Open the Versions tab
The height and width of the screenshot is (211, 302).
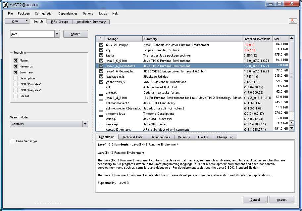tap(184, 137)
